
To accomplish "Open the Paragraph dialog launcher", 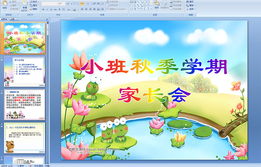I will click(127, 15).
